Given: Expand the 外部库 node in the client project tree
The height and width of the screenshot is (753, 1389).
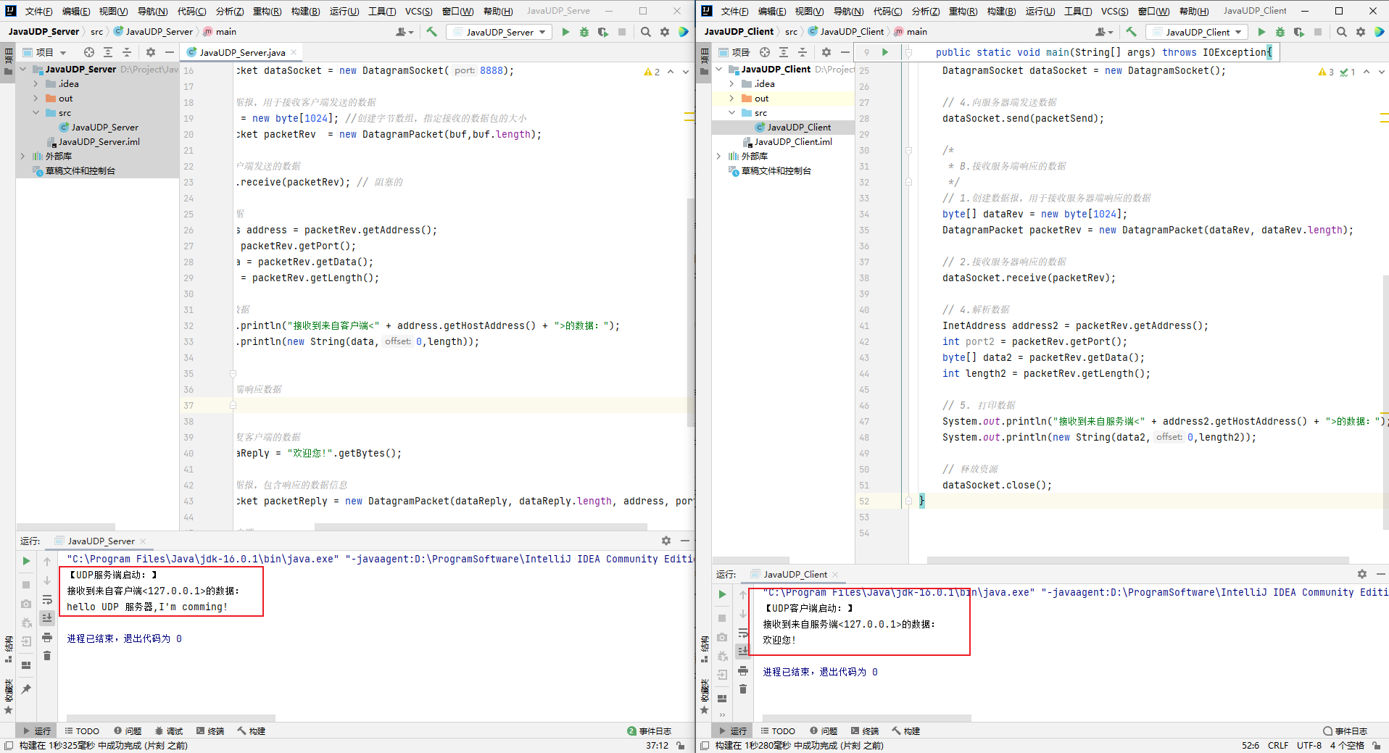Looking at the screenshot, I should 718,156.
